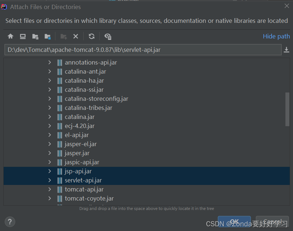293x231 pixels.
Task: Click the New Folder toolbar icon
Action: tap(63, 37)
